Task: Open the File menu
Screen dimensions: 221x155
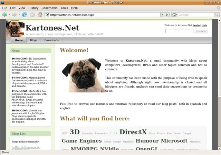Action: click(x=4, y=8)
